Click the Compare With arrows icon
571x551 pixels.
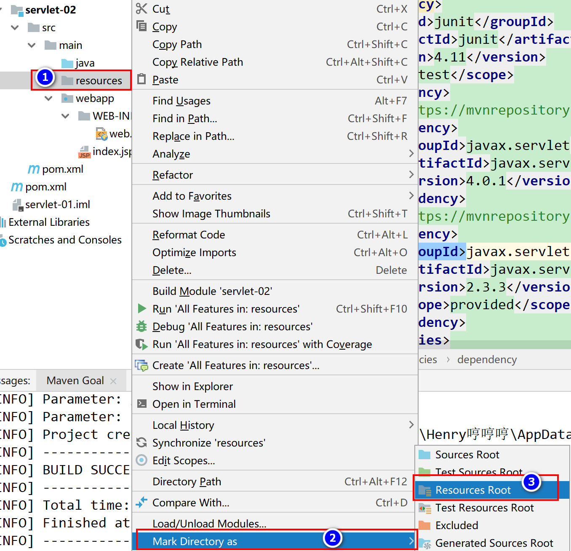point(141,502)
